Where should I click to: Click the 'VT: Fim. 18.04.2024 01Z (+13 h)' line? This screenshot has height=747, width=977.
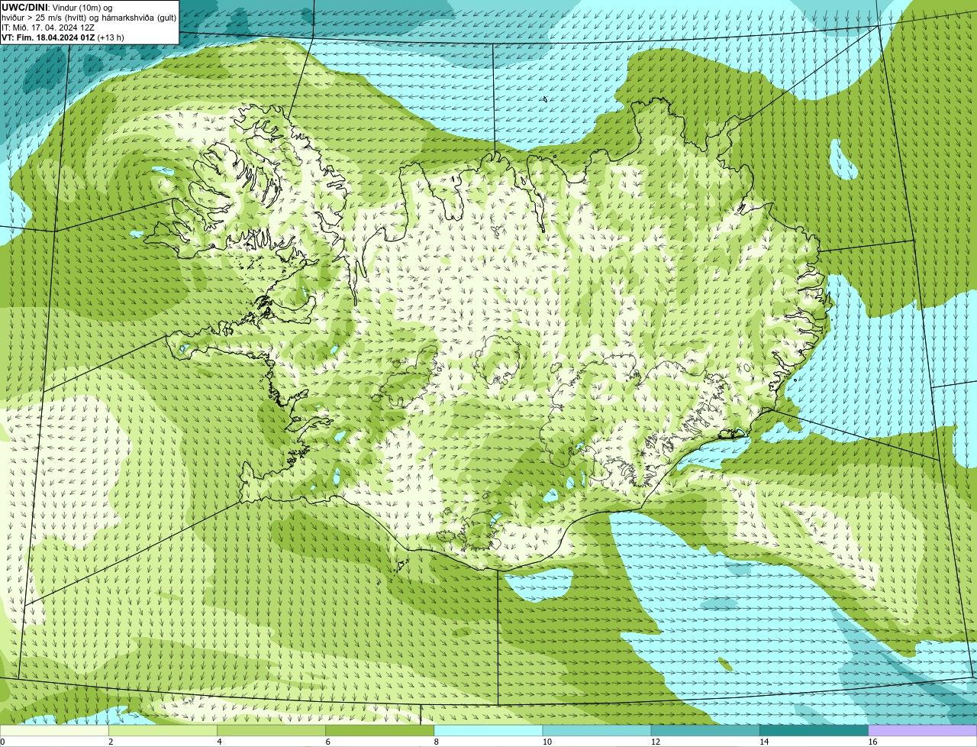tap(63, 37)
